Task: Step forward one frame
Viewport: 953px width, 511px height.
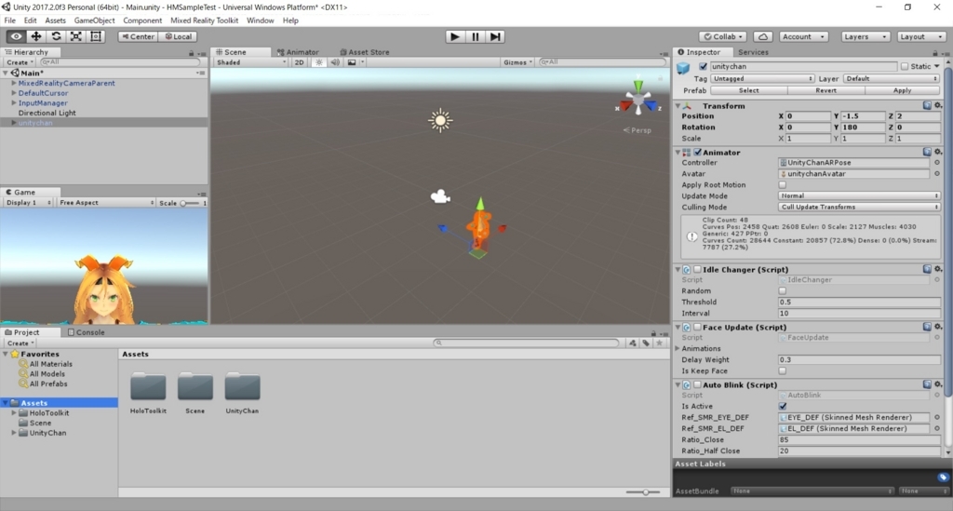Action: pos(495,36)
